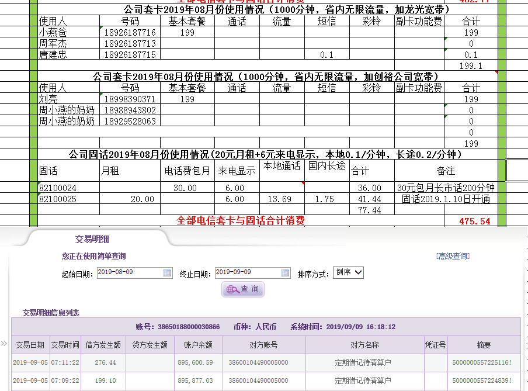The image size is (528, 391).
Task: Expand the 排序方式 dropdown showing 倒序
Action: (x=349, y=272)
